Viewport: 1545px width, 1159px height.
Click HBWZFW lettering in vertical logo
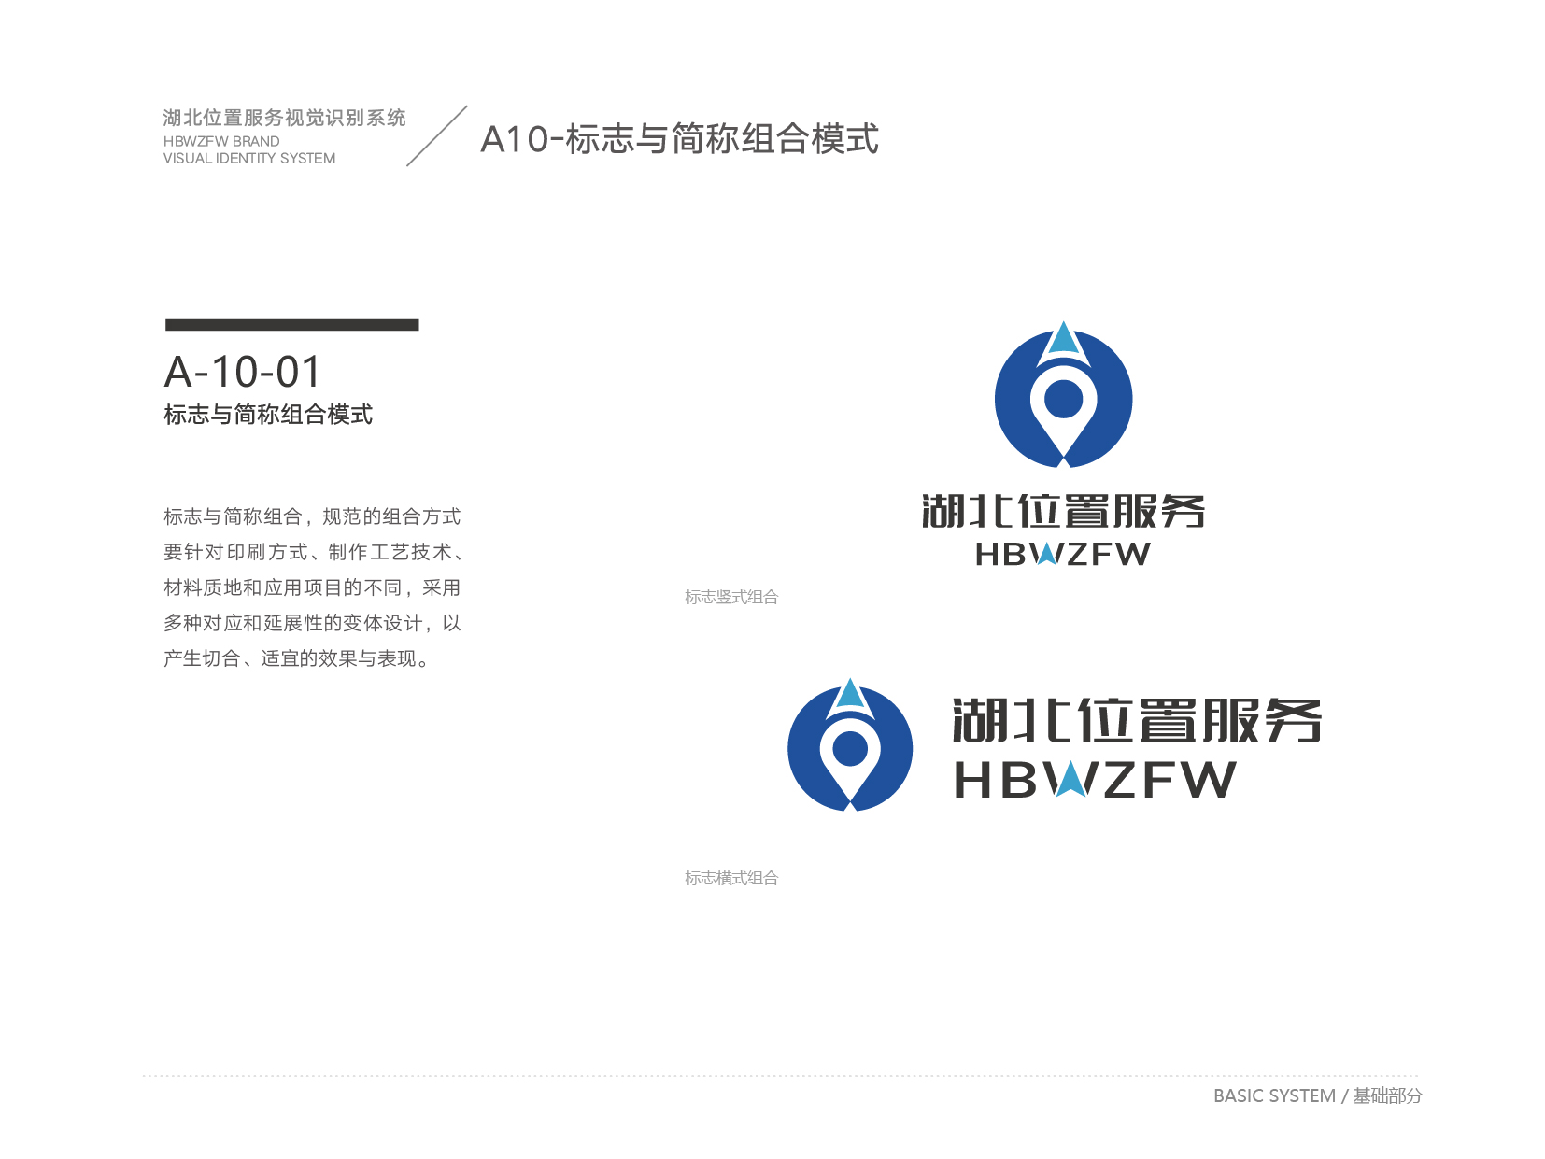(x=1063, y=554)
